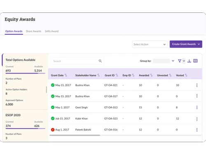Click available value 5,314
206x155 pixels.
pyautogui.click(x=38, y=71)
